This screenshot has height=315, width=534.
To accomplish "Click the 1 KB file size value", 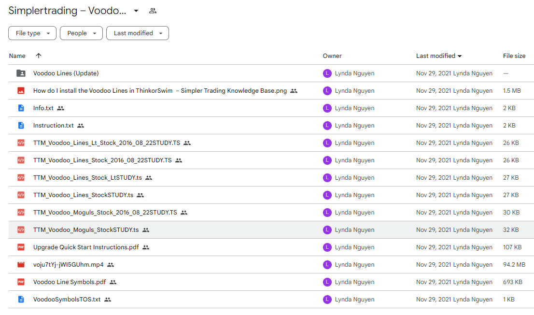I will tap(509, 300).
